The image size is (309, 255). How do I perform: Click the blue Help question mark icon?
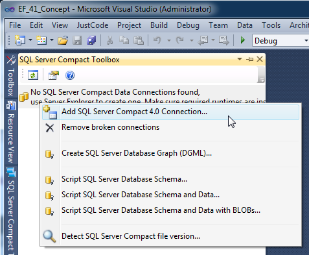click(x=70, y=75)
